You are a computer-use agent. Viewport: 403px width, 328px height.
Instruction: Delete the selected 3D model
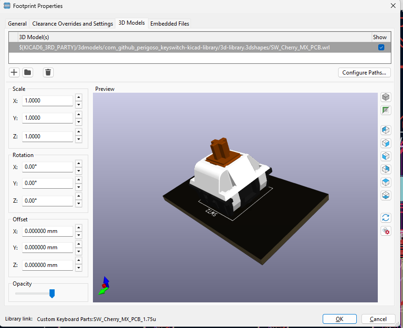click(x=48, y=72)
